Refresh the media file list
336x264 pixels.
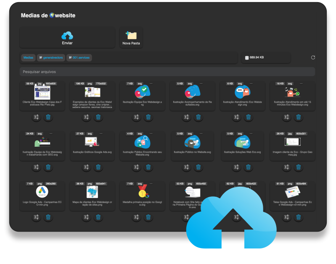[x=313, y=58]
